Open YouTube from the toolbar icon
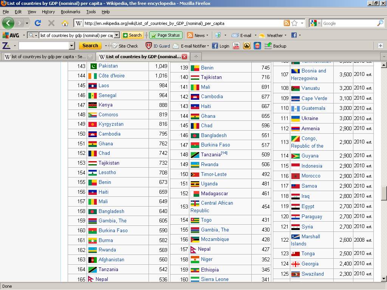This screenshot has width=387, height=290. pos(236,46)
